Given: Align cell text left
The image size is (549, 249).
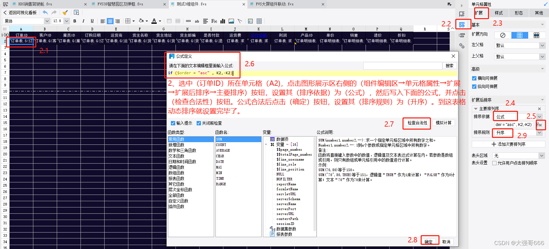Looking at the screenshot, I should (x=103, y=21).
